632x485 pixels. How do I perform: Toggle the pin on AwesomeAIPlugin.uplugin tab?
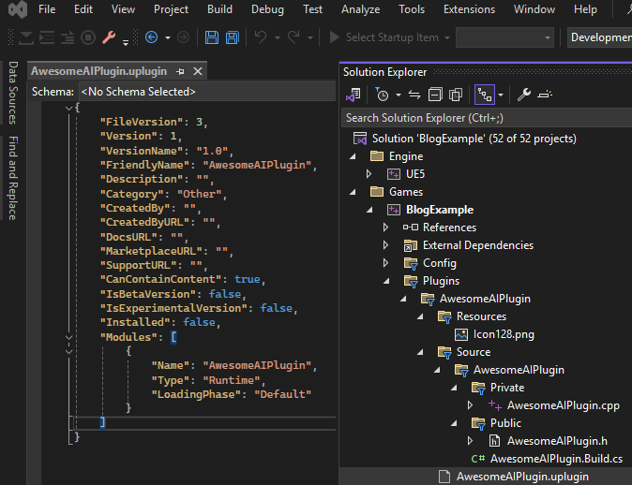[181, 72]
